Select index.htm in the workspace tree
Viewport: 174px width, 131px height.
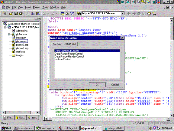21,38
